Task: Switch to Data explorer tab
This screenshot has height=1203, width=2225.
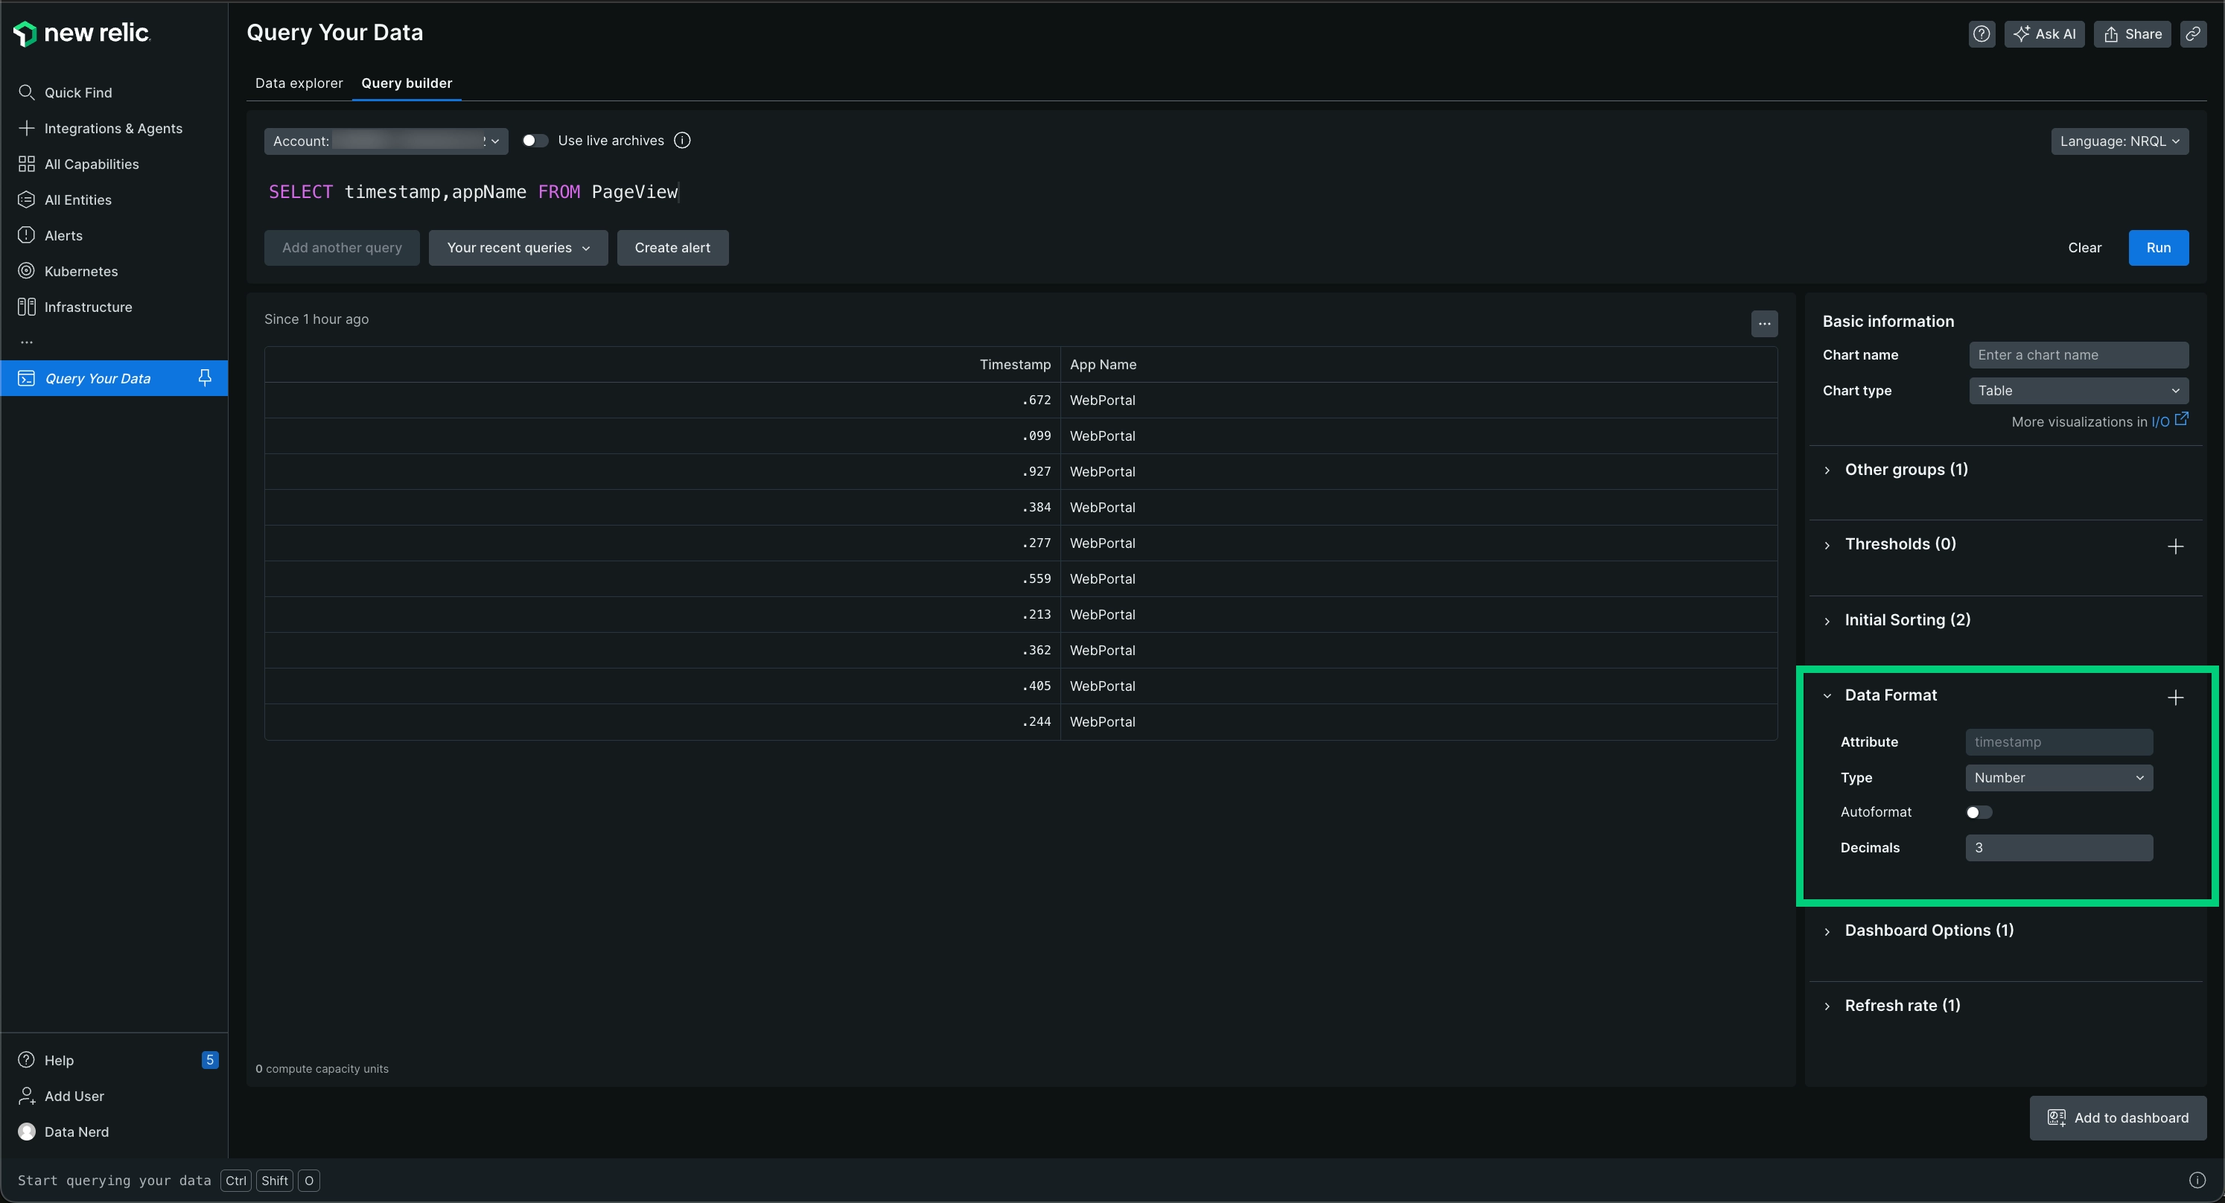Action: (x=298, y=84)
